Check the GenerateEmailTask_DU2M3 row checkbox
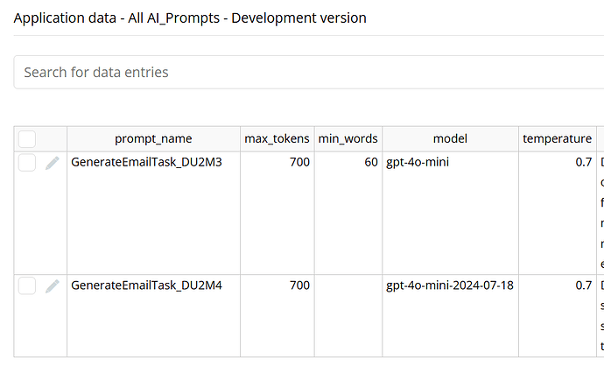This screenshot has width=604, height=373. click(27, 163)
